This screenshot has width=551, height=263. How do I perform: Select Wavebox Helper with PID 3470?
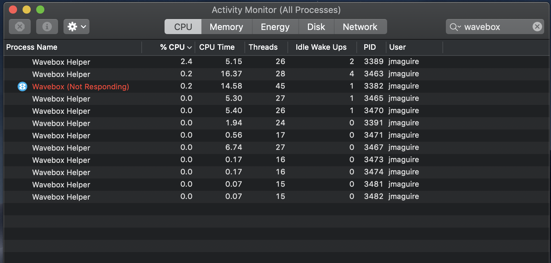coord(277,111)
